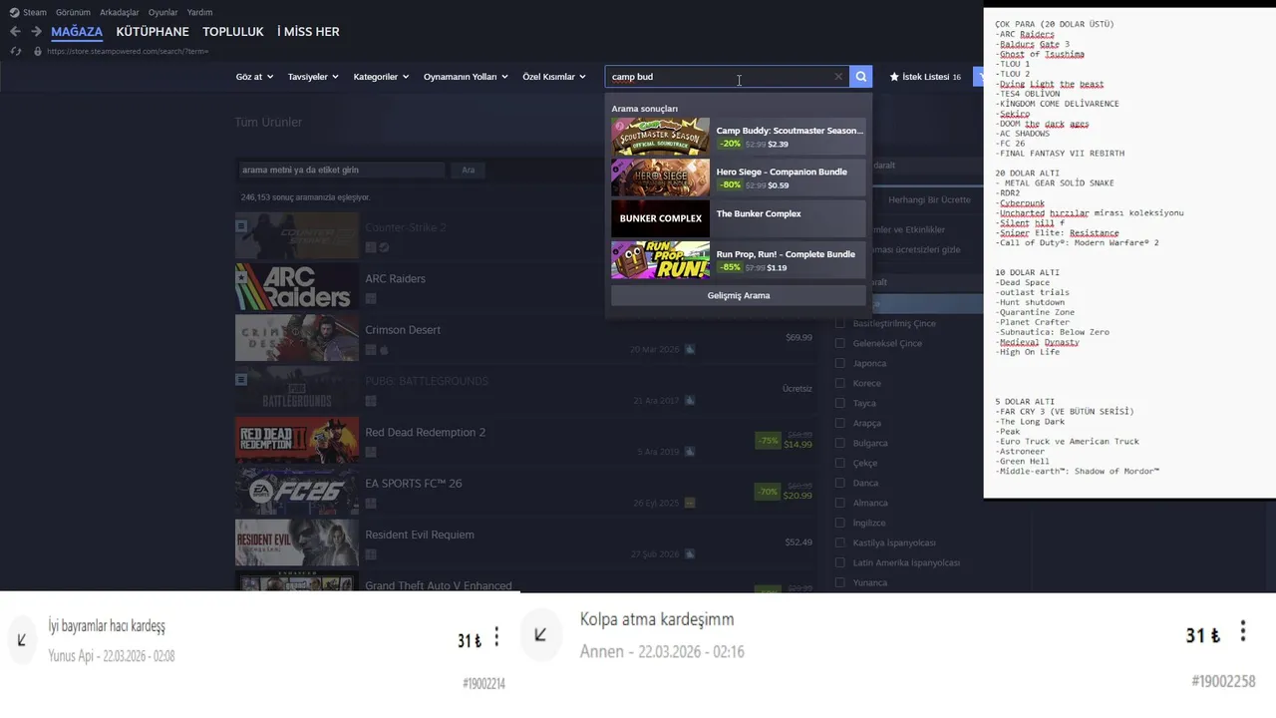This screenshot has width=1276, height=718.
Task: Open Resident Evil Requiem thumbnail
Action: [297, 542]
